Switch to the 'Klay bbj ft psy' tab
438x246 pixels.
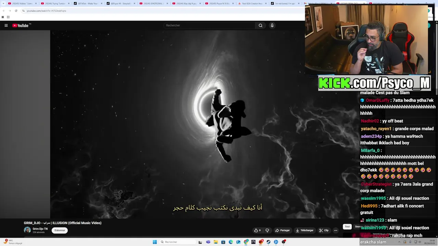(186, 3)
